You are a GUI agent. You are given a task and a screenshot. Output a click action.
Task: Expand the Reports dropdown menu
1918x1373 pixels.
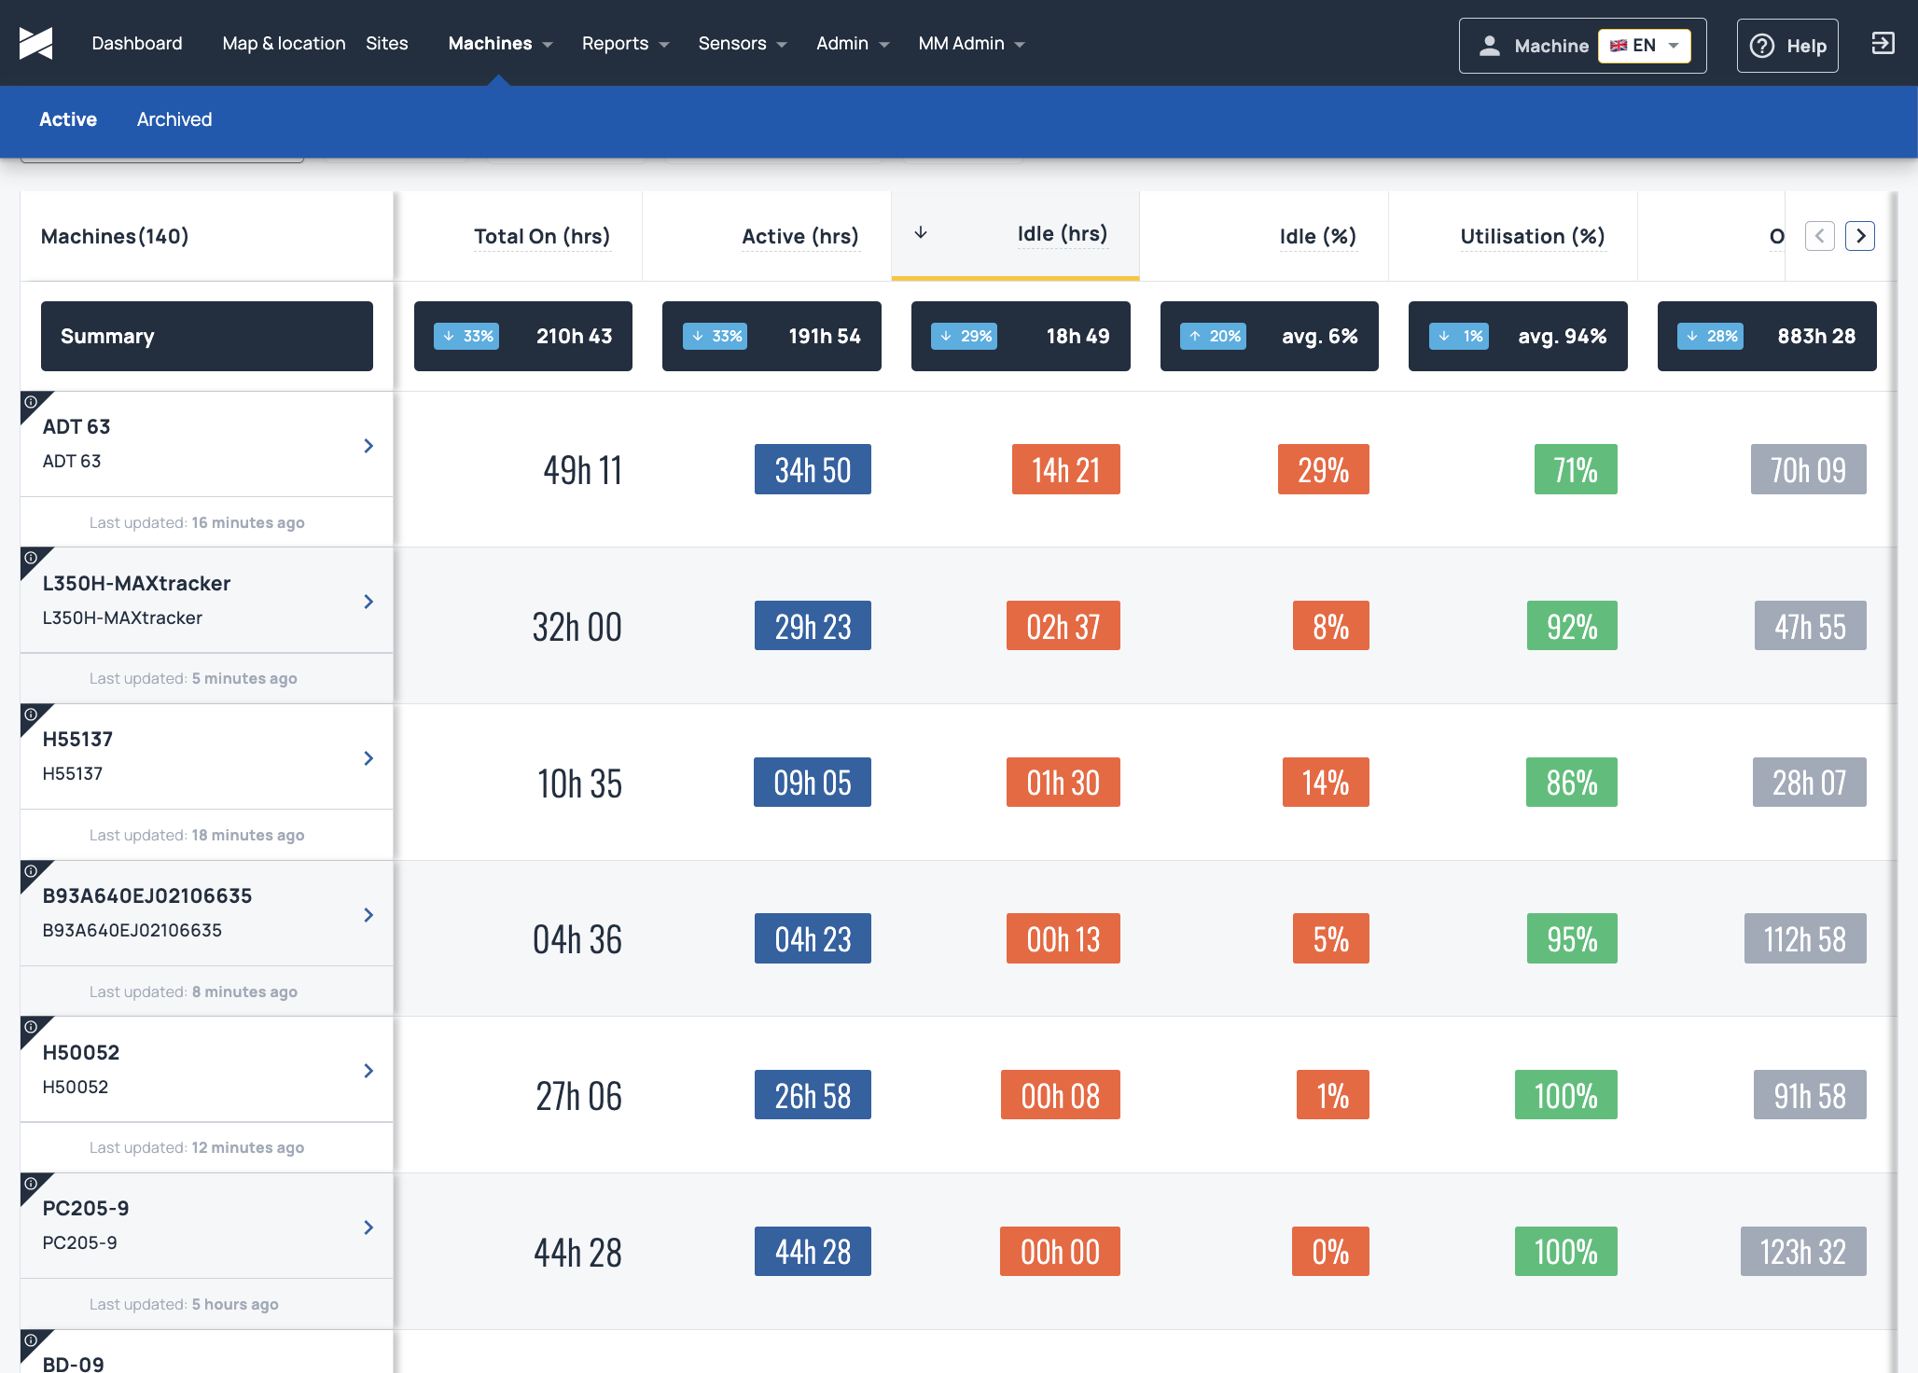[x=625, y=43]
